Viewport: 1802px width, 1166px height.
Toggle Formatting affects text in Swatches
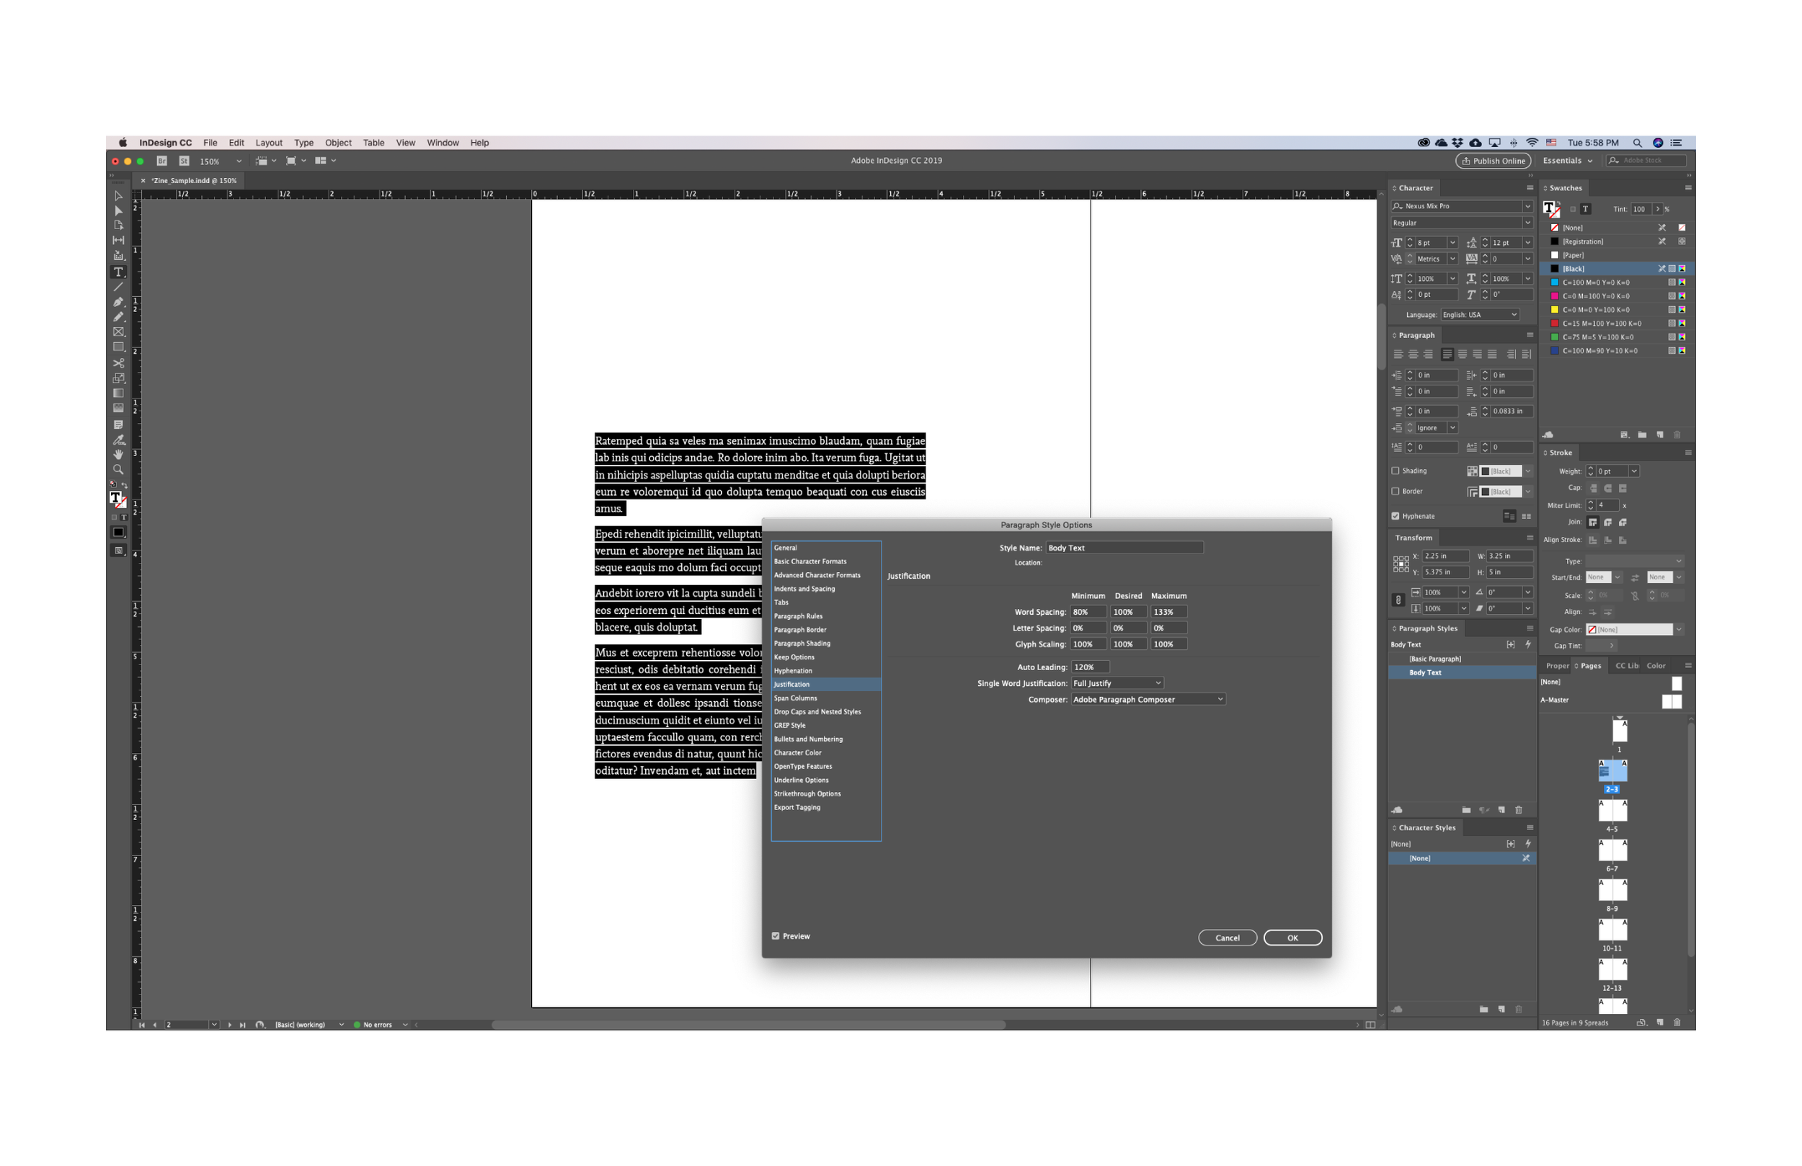[x=1586, y=209]
